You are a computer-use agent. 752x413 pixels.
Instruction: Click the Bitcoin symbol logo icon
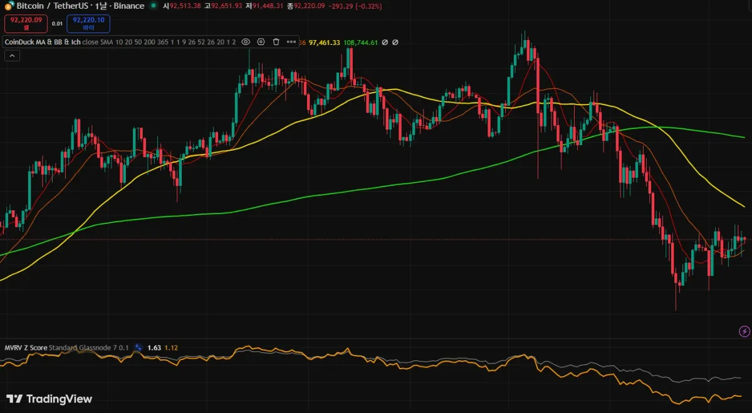coord(9,6)
